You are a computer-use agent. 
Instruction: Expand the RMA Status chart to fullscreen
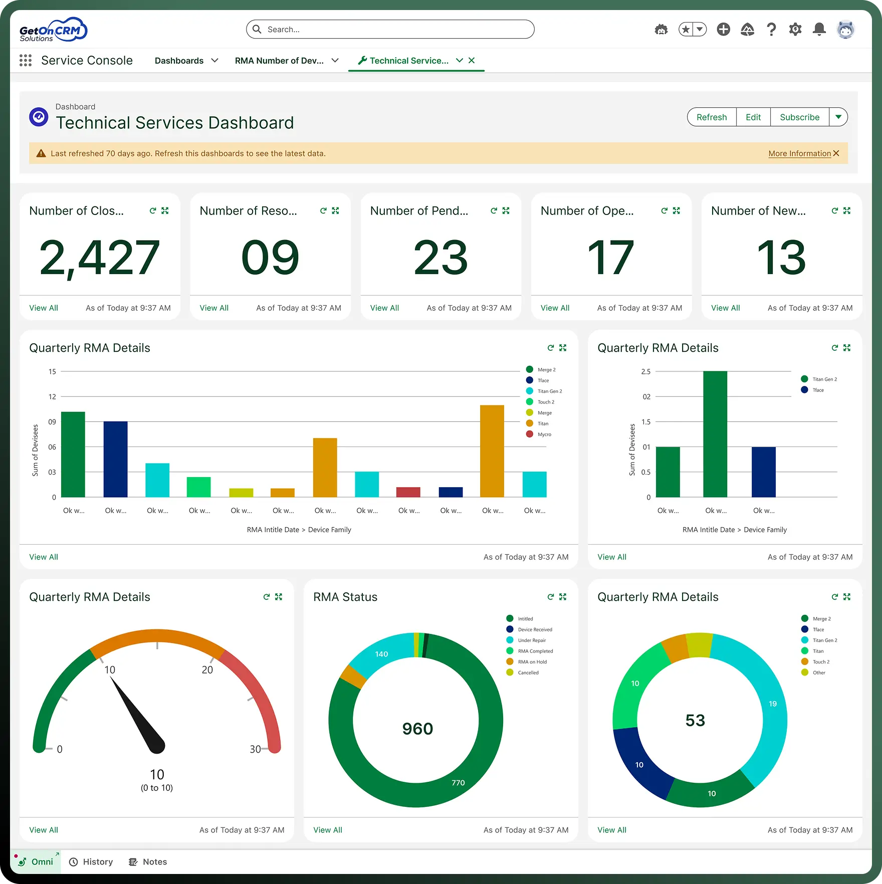[563, 596]
